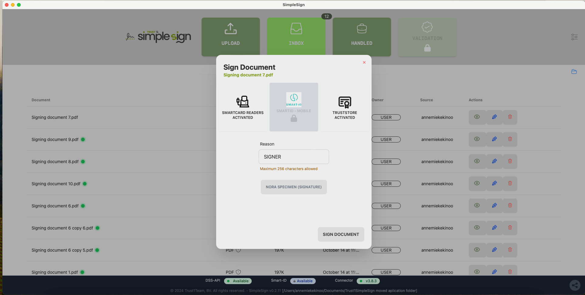Select the Signing document 9.pdf row name
The image size is (585, 295).
[55, 139]
